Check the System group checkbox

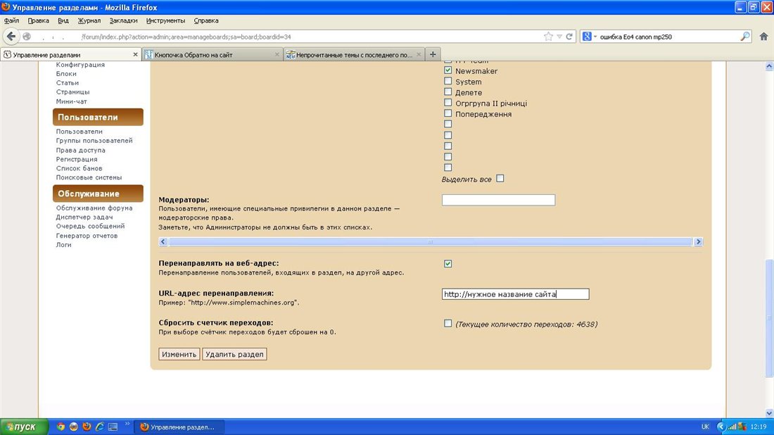point(448,81)
